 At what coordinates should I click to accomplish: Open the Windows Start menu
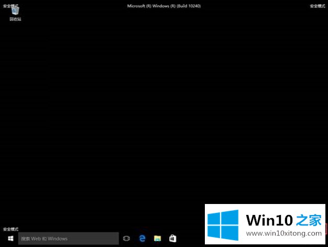(x=10, y=239)
